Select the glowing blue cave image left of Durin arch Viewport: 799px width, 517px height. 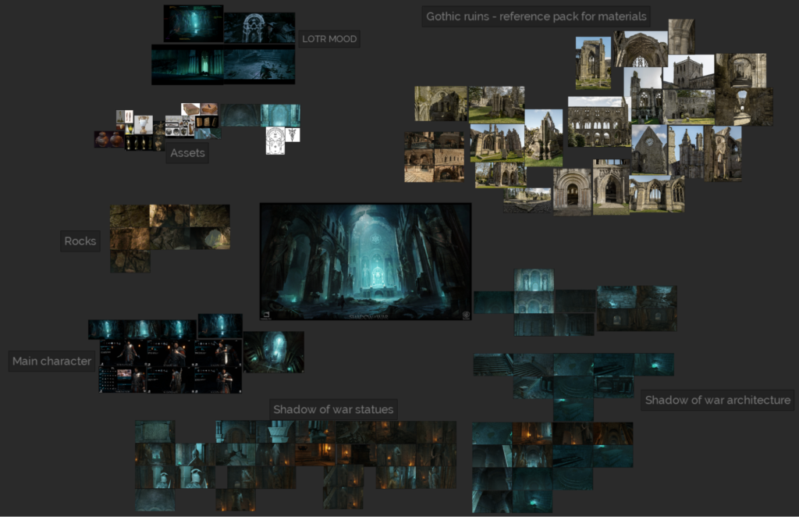194,24
